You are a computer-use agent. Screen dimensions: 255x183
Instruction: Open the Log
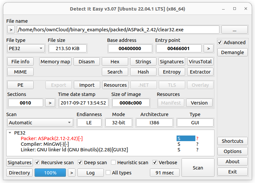[90, 173]
